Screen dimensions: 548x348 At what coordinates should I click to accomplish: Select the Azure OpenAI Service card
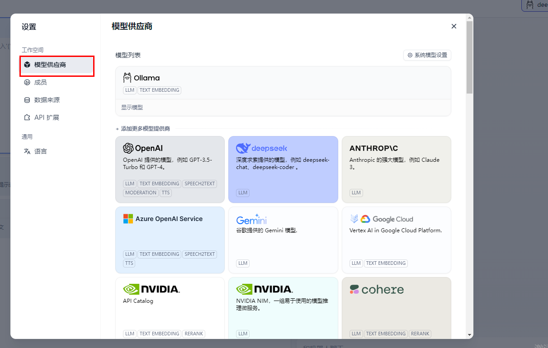[170, 240]
